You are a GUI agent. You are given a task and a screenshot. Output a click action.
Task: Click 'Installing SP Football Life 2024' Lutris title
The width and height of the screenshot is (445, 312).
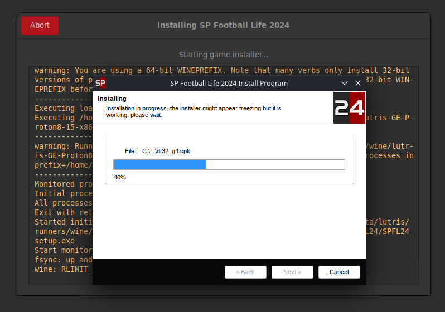point(224,25)
